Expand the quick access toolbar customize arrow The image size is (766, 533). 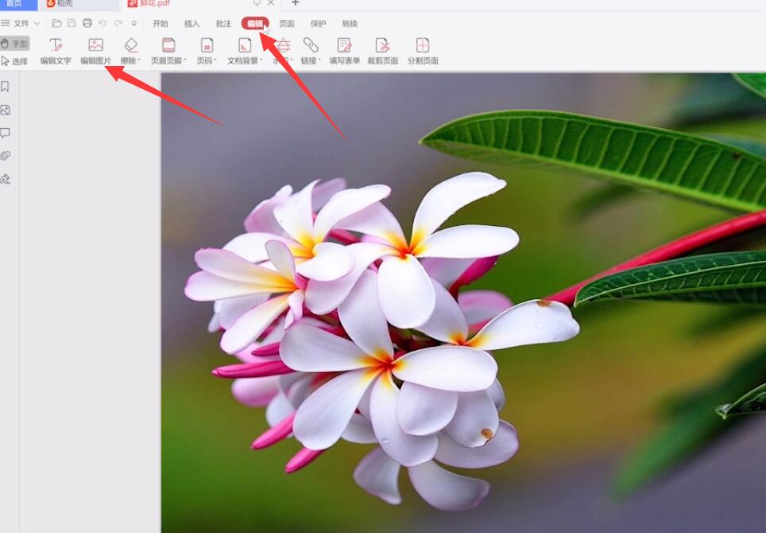(x=133, y=24)
